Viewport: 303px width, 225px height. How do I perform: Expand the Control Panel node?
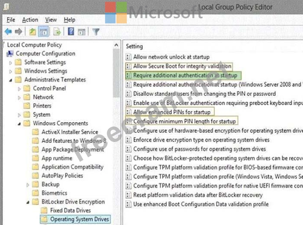pyautogui.click(x=19, y=89)
